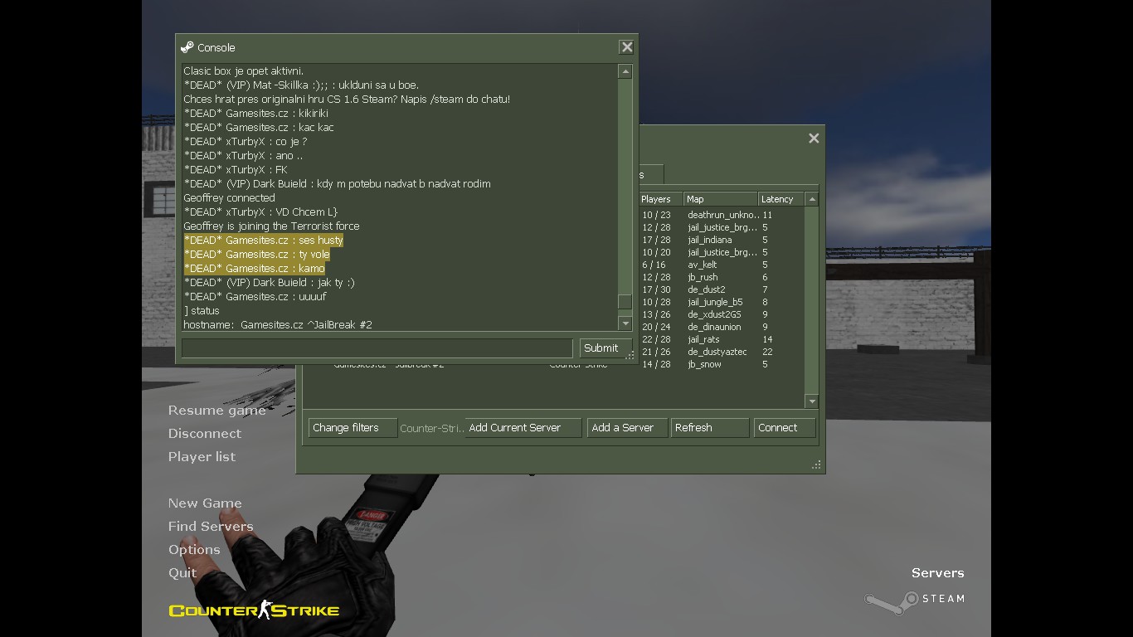The height and width of the screenshot is (637, 1133).
Task: Open Change filters in server browser
Action: (353, 428)
